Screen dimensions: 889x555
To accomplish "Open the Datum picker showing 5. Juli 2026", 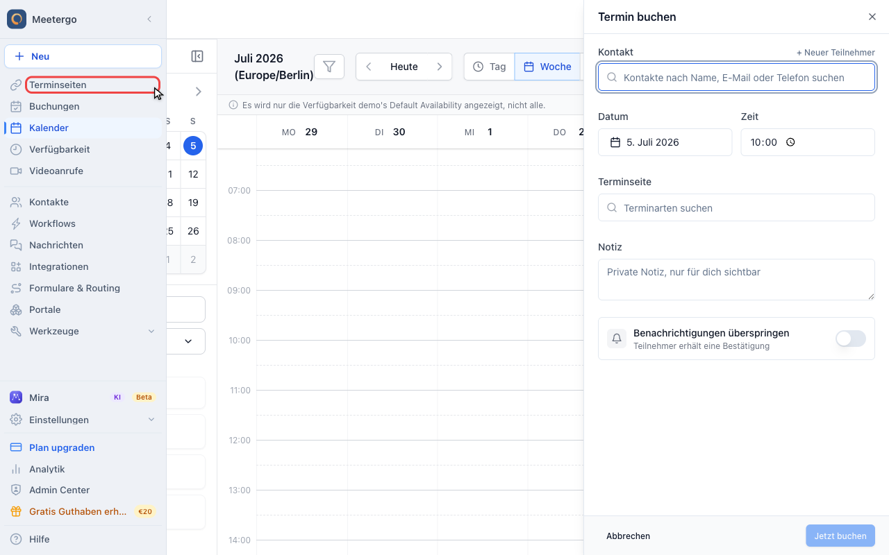I will pyautogui.click(x=665, y=142).
